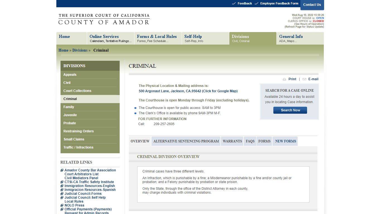Open the NOLO Press link
Image resolution: width=381 pixels, height=214 pixels.
pyautogui.click(x=74, y=205)
